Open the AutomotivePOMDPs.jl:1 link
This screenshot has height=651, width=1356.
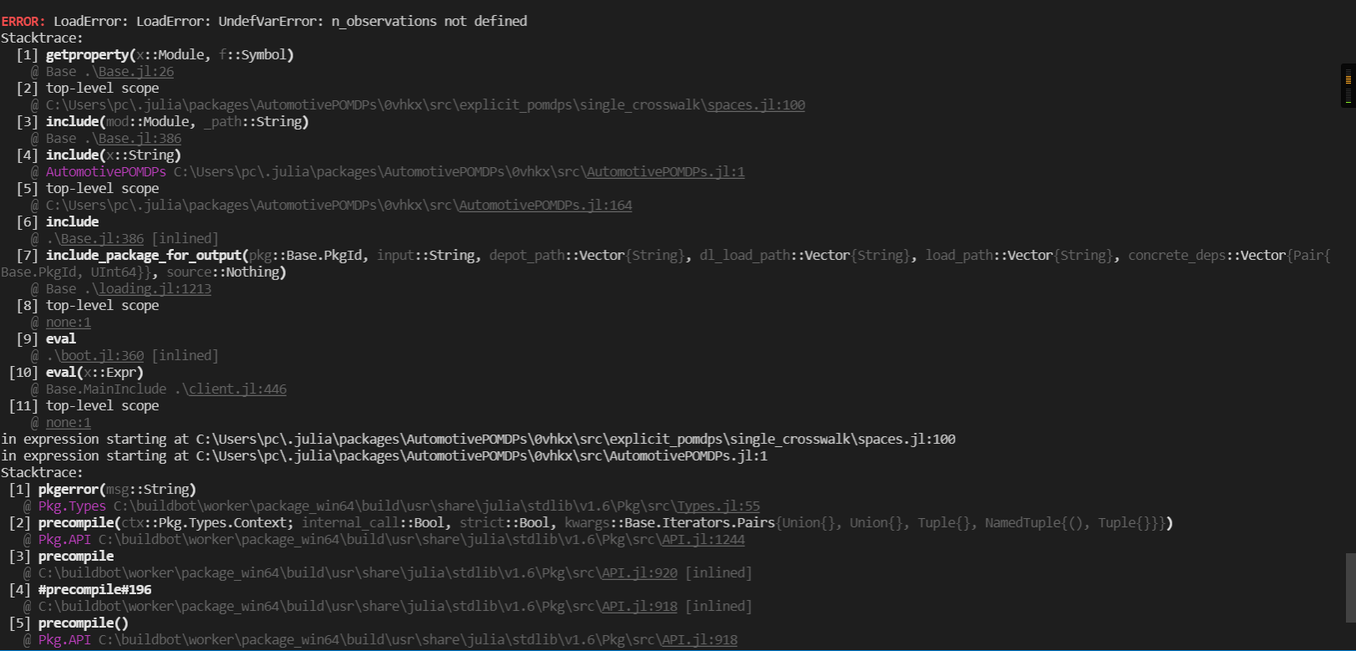coord(665,172)
